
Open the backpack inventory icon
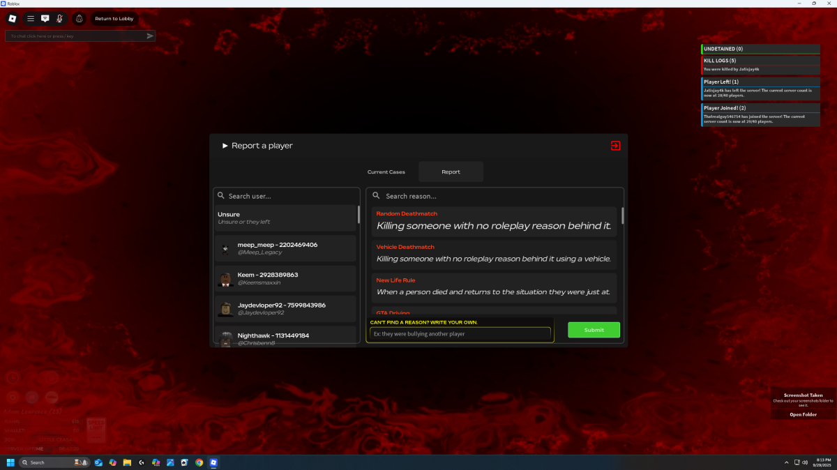point(79,19)
